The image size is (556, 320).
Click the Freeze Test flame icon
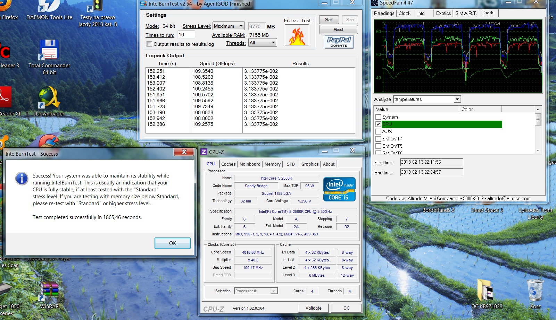pyautogui.click(x=297, y=35)
